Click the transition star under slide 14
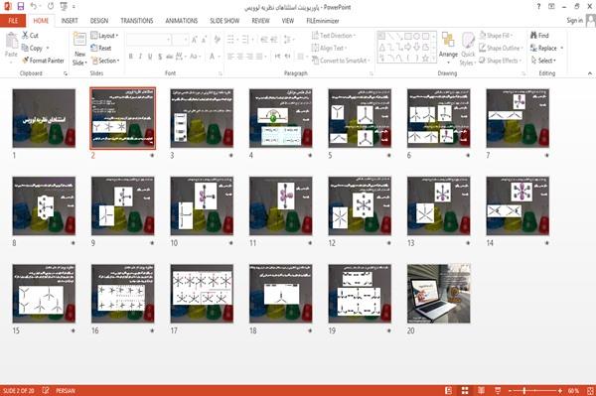This screenshot has width=596, height=396. (547, 243)
